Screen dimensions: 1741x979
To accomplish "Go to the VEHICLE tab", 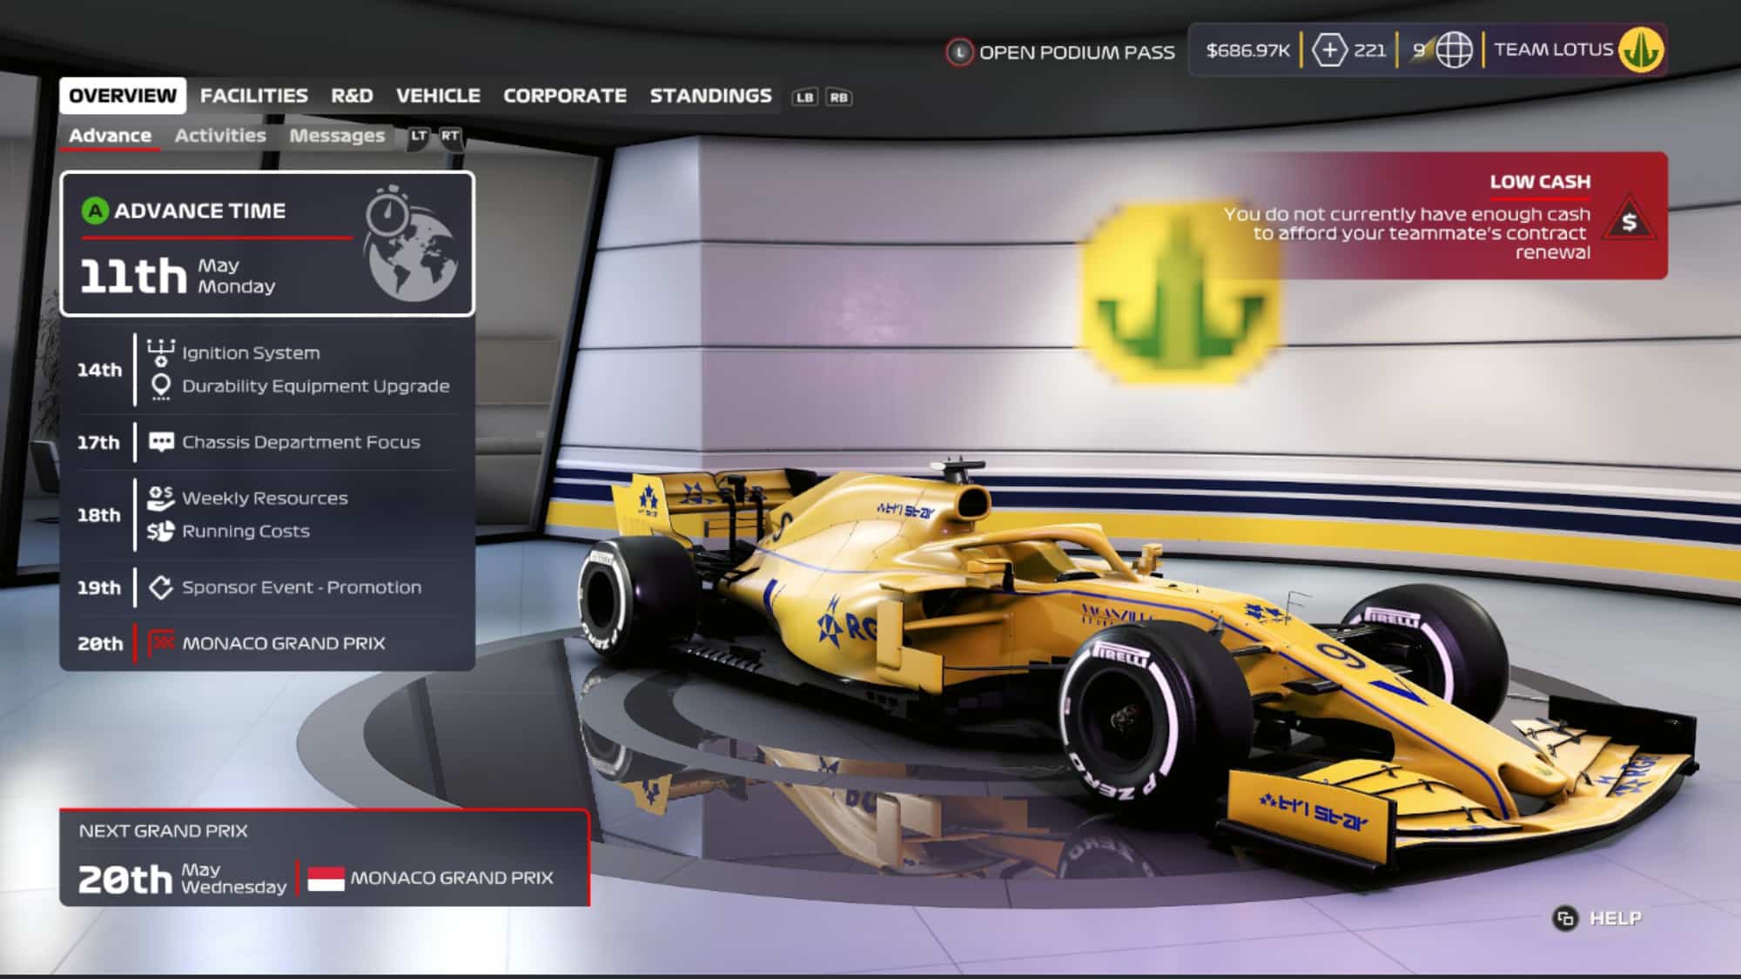I will pos(438,96).
